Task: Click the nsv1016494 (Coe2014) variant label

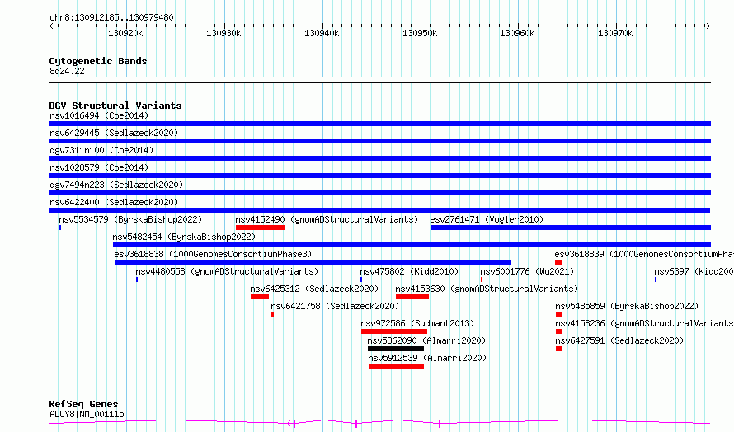Action: point(99,115)
